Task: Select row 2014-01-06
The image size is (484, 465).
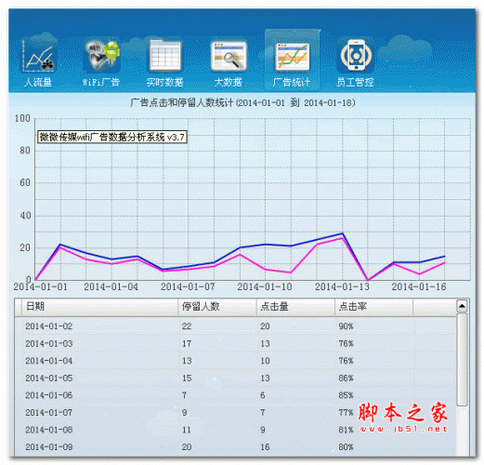Action: pyautogui.click(x=235, y=395)
